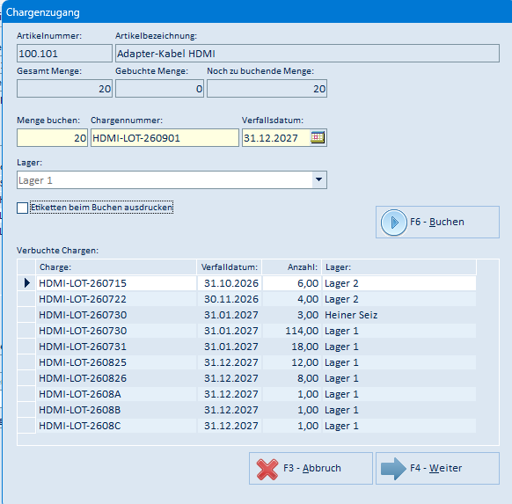
Task: Expand the Lager dropdown arrow
Action: 319,179
